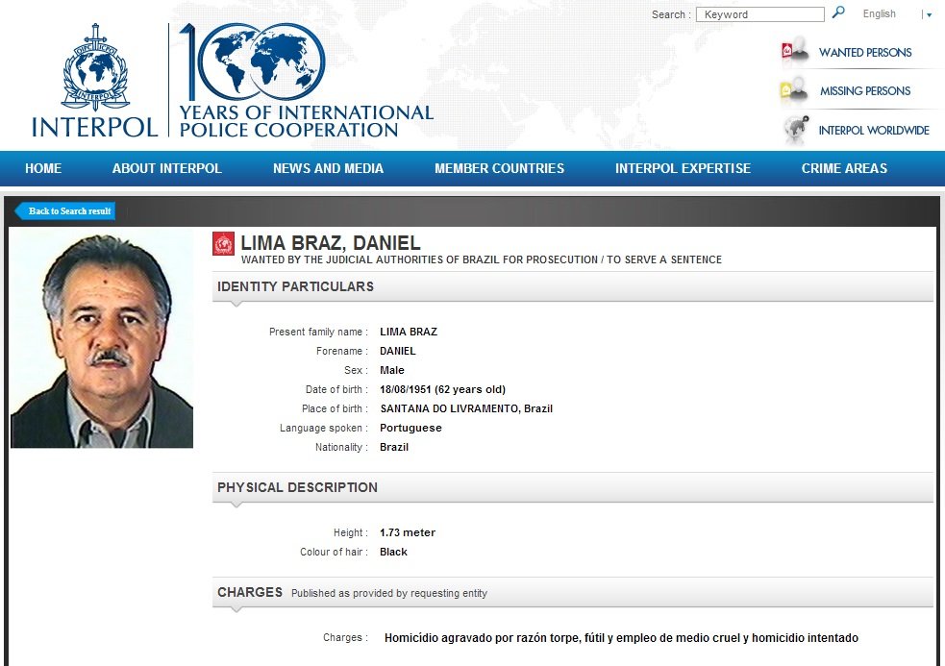Click the red notice icon beside the name
Viewport: 945px width, 666px height.
click(x=223, y=244)
